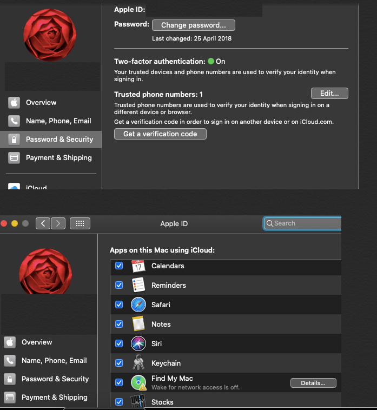
Task: Select Overview in upper window sidebar
Action: (x=41, y=103)
